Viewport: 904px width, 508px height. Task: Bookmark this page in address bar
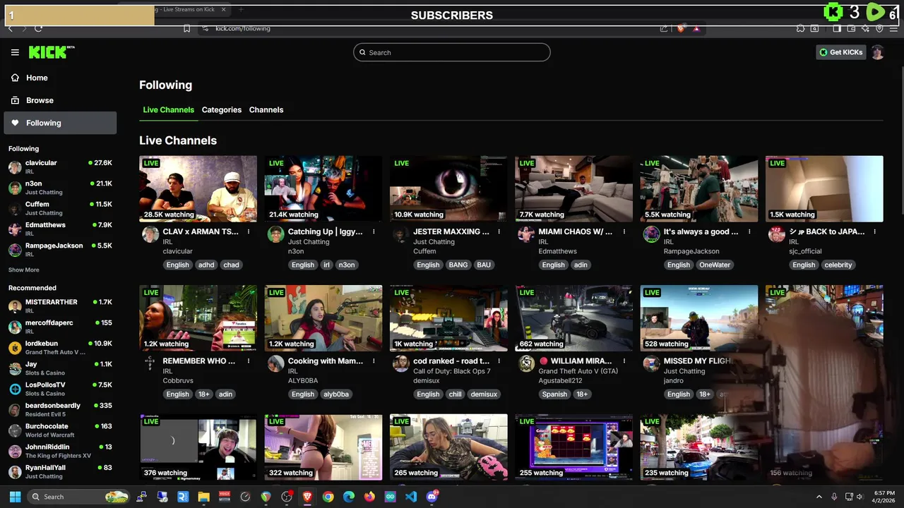pos(186,28)
